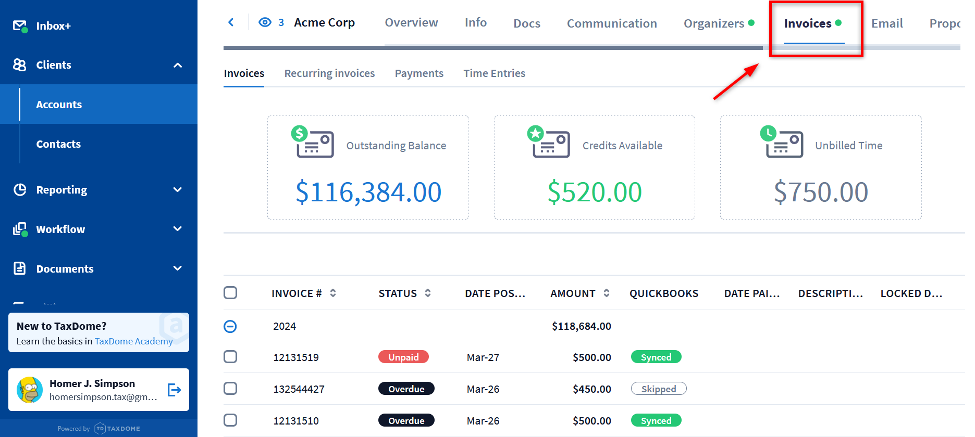
Task: Open invoice number 12131519
Action: pos(296,357)
